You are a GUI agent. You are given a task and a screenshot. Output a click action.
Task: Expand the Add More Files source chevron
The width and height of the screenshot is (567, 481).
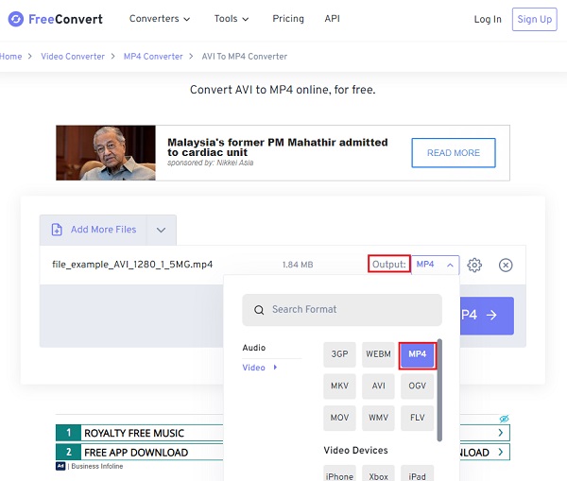(x=162, y=230)
